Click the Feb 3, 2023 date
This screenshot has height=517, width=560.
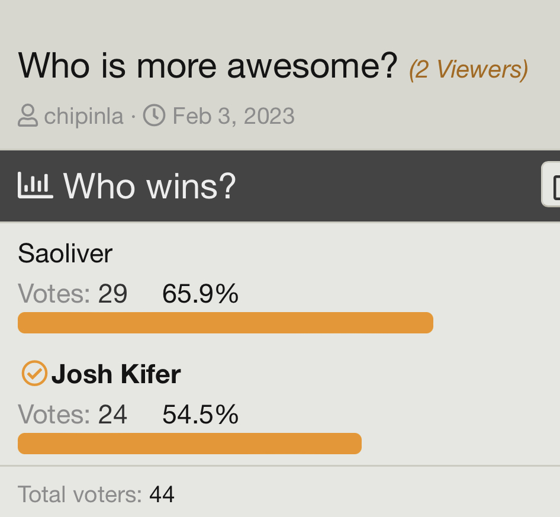(233, 116)
